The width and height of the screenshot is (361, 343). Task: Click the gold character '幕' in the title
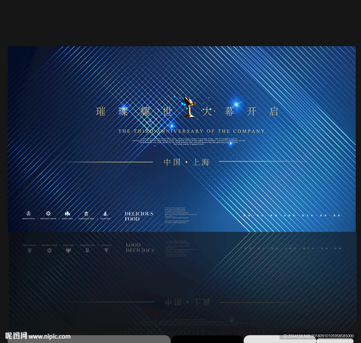(x=229, y=112)
